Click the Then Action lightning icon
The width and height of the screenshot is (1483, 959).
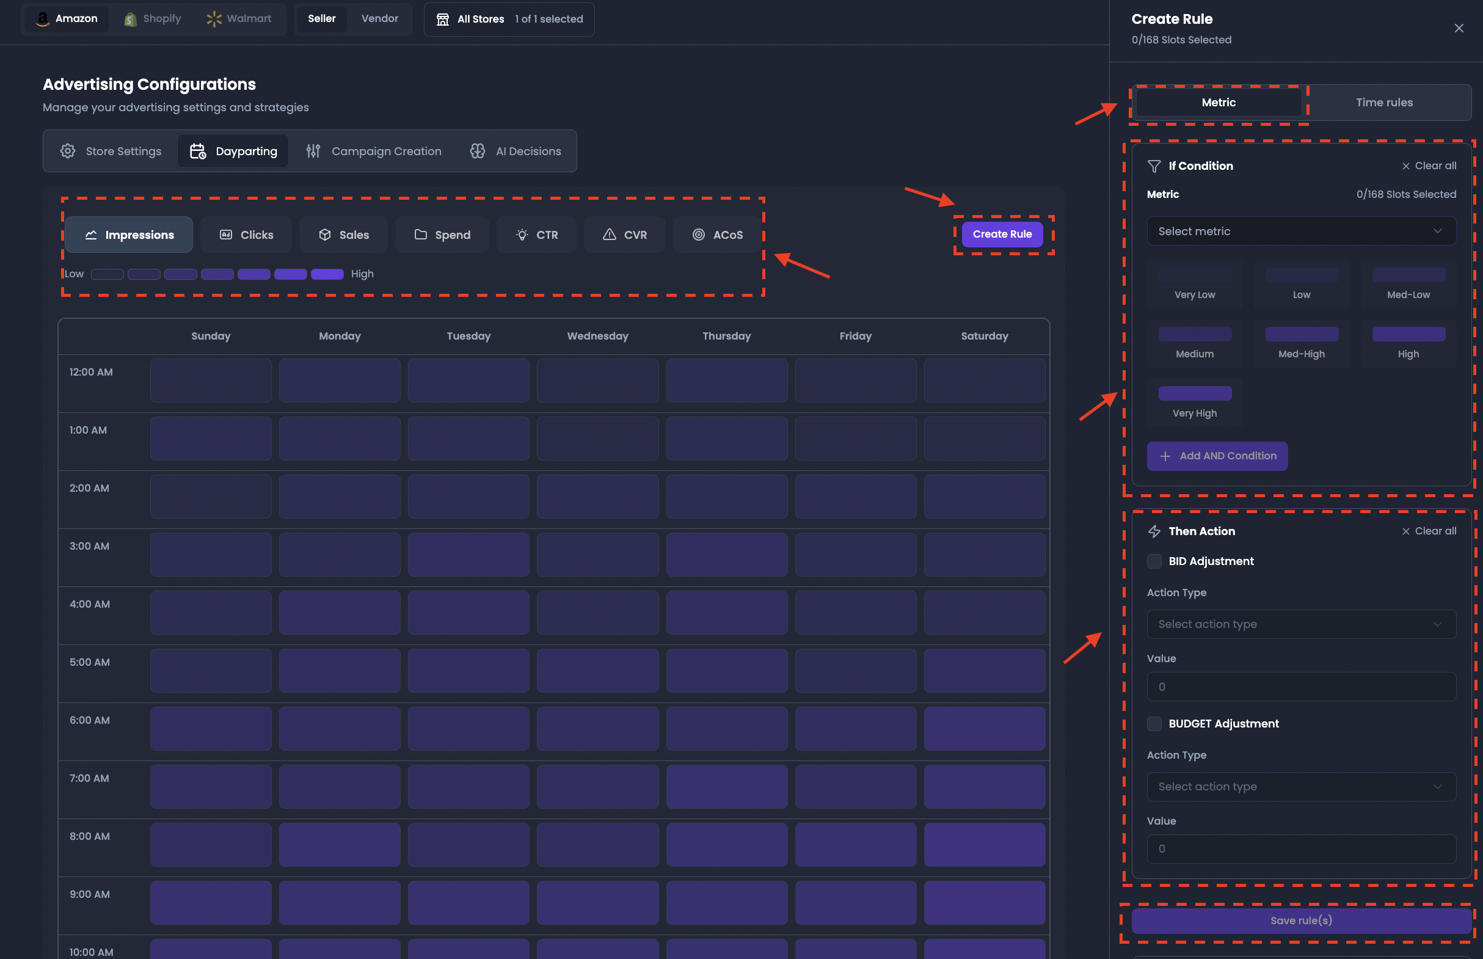pos(1154,531)
